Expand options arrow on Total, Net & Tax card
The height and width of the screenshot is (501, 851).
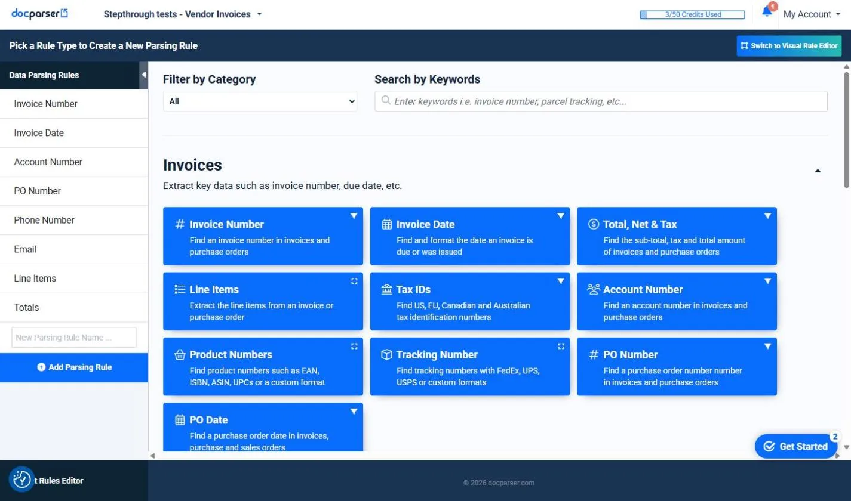point(767,216)
